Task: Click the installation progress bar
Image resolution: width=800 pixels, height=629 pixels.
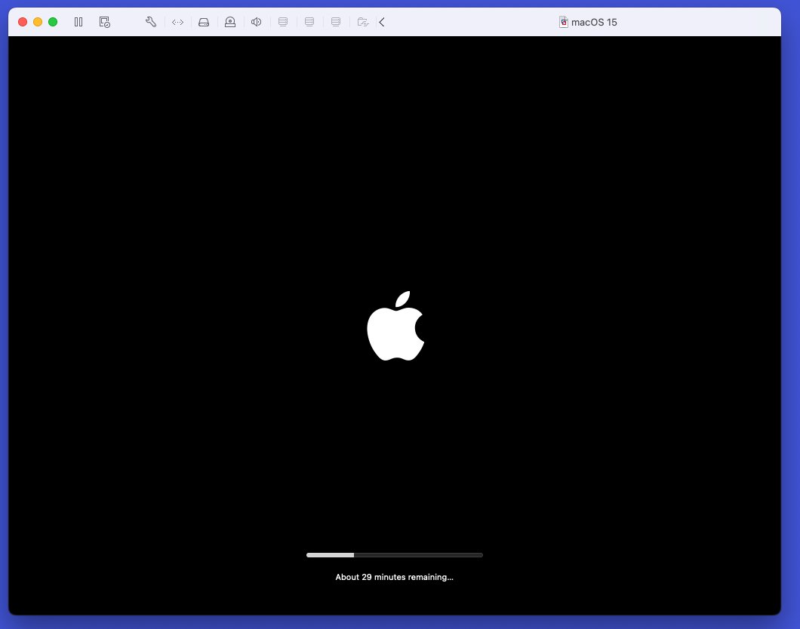Action: [395, 555]
